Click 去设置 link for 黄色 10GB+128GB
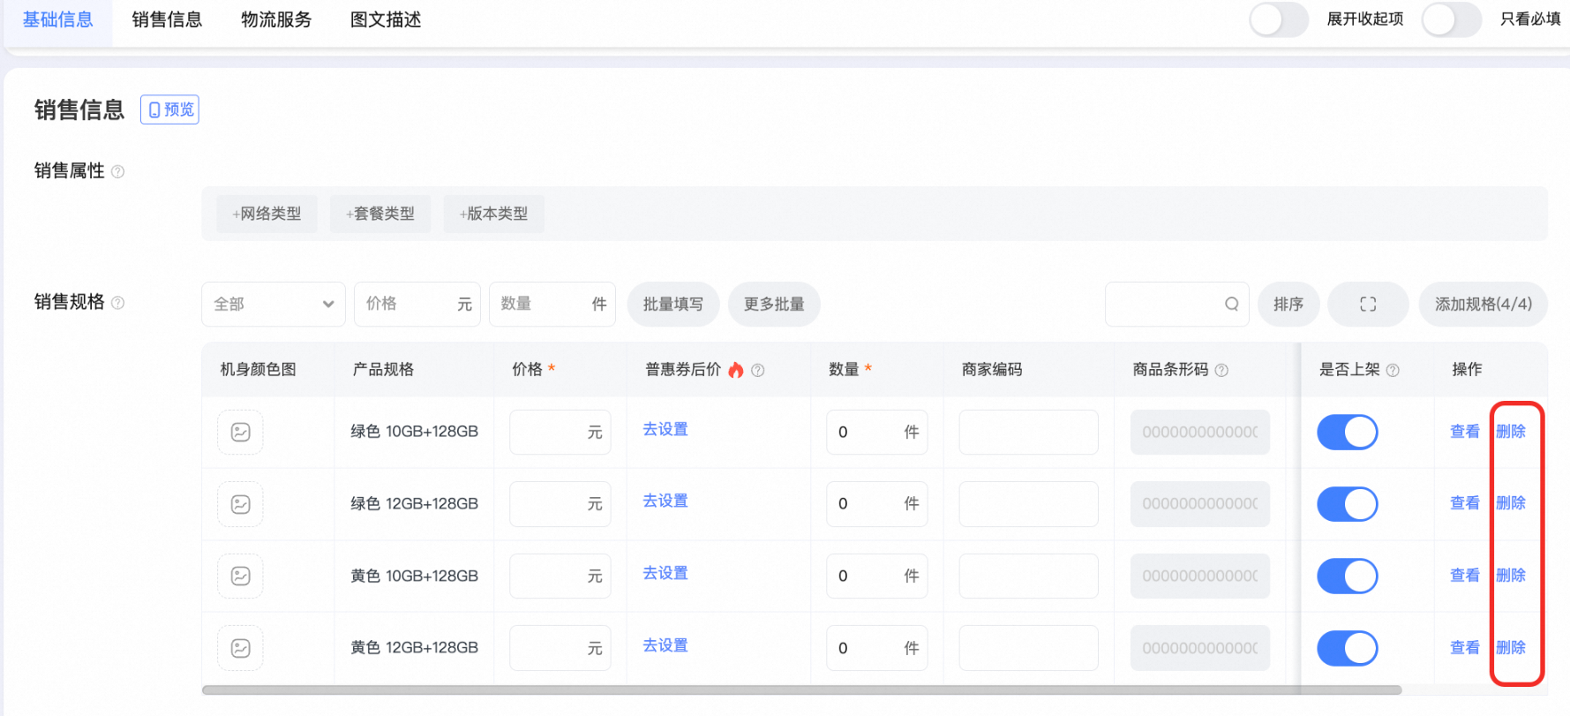Image resolution: width=1570 pixels, height=716 pixels. tap(665, 573)
